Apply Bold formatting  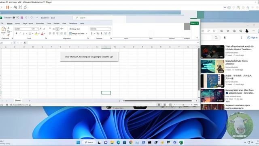pos(16,33)
